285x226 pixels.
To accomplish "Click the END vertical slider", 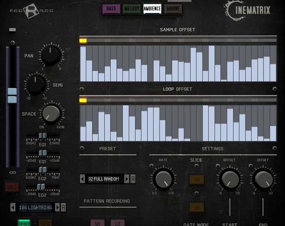I will coord(263,207).
